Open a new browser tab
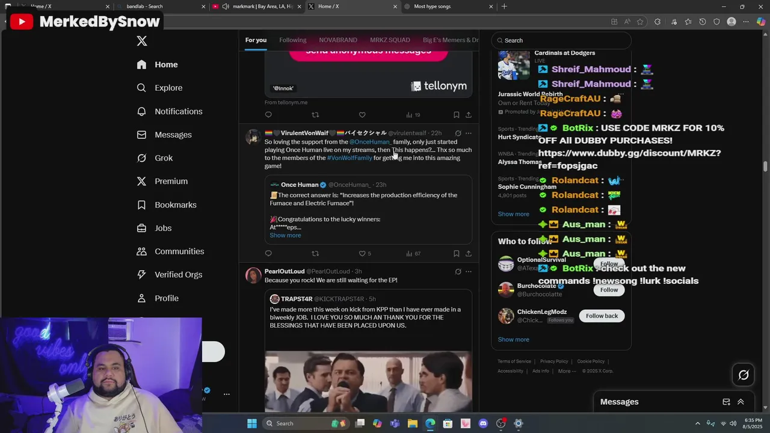770x433 pixels. coord(504,7)
